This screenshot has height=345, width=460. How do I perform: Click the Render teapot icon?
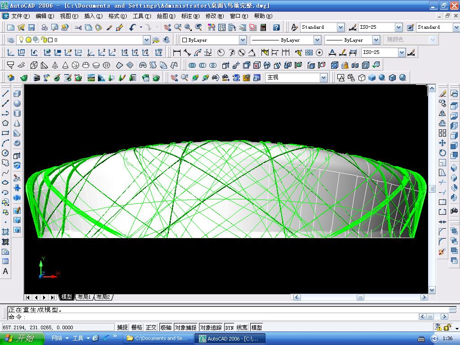coord(24,78)
